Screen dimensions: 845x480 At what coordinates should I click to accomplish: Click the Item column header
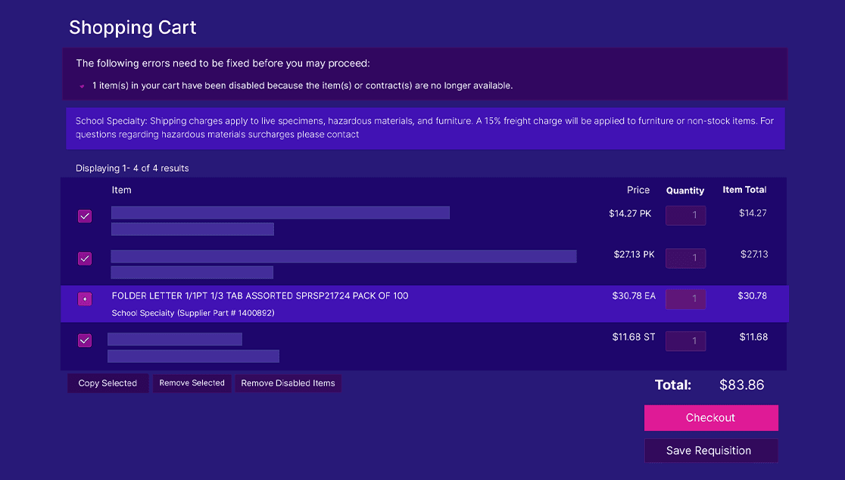coord(121,190)
